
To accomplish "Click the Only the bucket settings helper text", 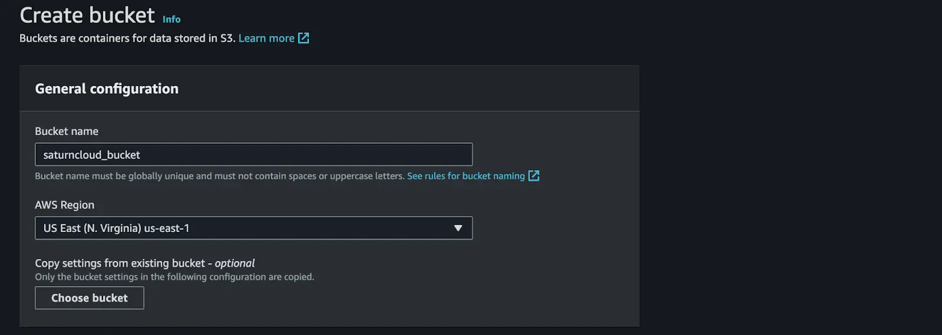I will (x=175, y=277).
